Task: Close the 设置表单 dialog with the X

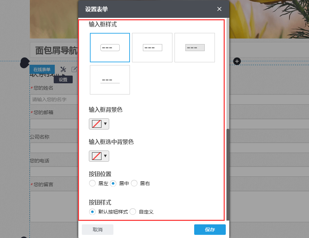Action: tap(219, 9)
